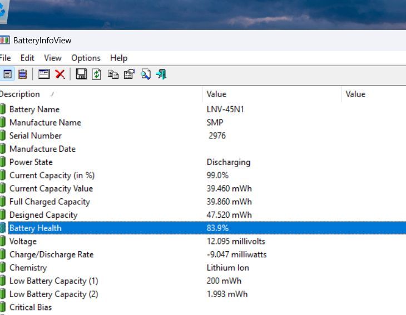The height and width of the screenshot is (315, 406).
Task: Click the Show Battery Log toolbar icon
Action: pos(22,74)
